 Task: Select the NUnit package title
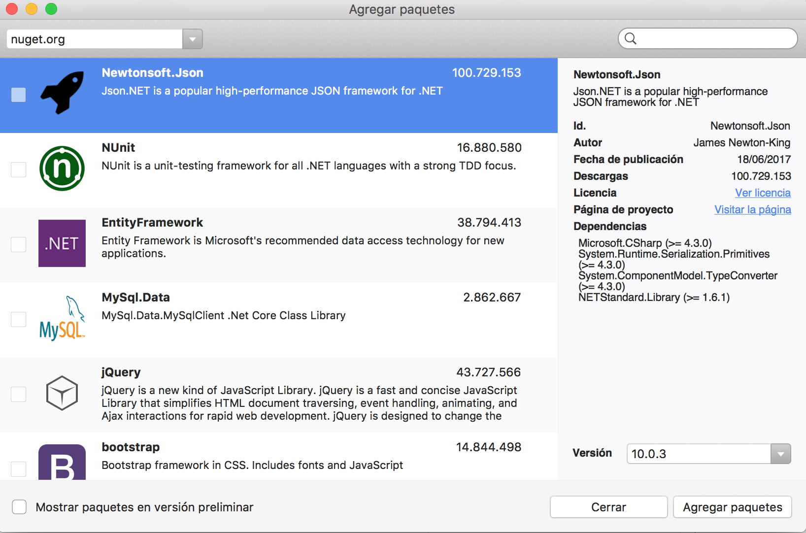click(118, 147)
